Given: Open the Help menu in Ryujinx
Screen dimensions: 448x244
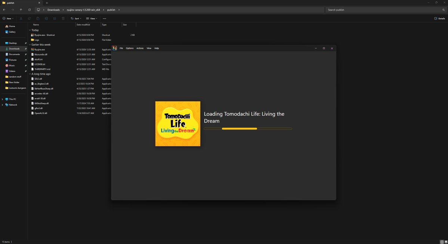Looking at the screenshot, I should pyautogui.click(x=157, y=48).
